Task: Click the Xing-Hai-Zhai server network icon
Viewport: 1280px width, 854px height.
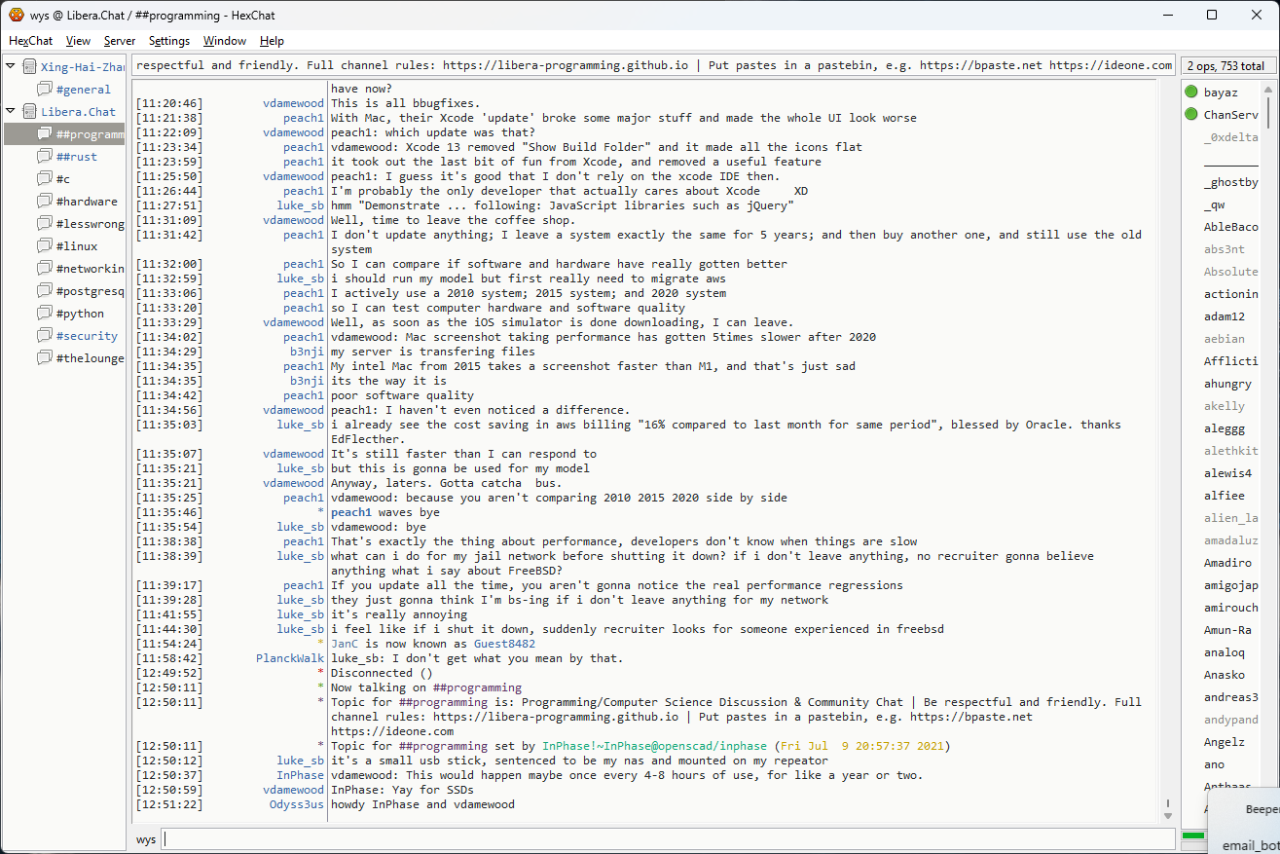Action: 29,67
